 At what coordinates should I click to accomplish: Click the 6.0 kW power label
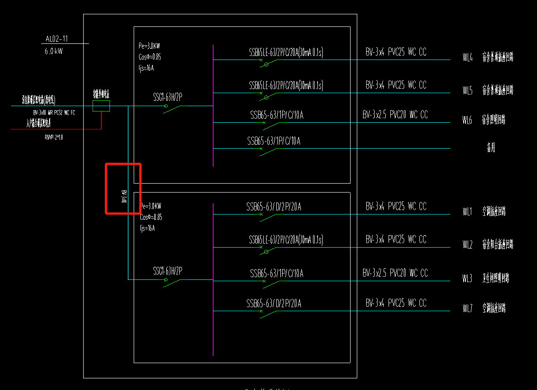pyautogui.click(x=54, y=51)
